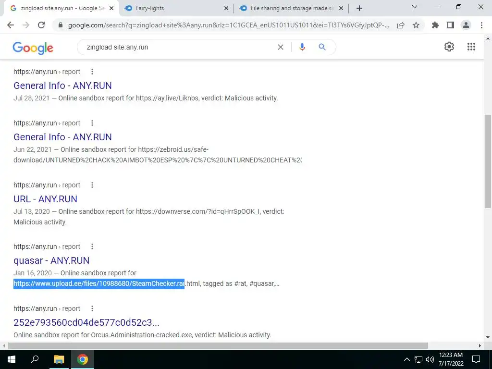
Task: Click the vertical scrollbar thumb
Action: (x=488, y=161)
